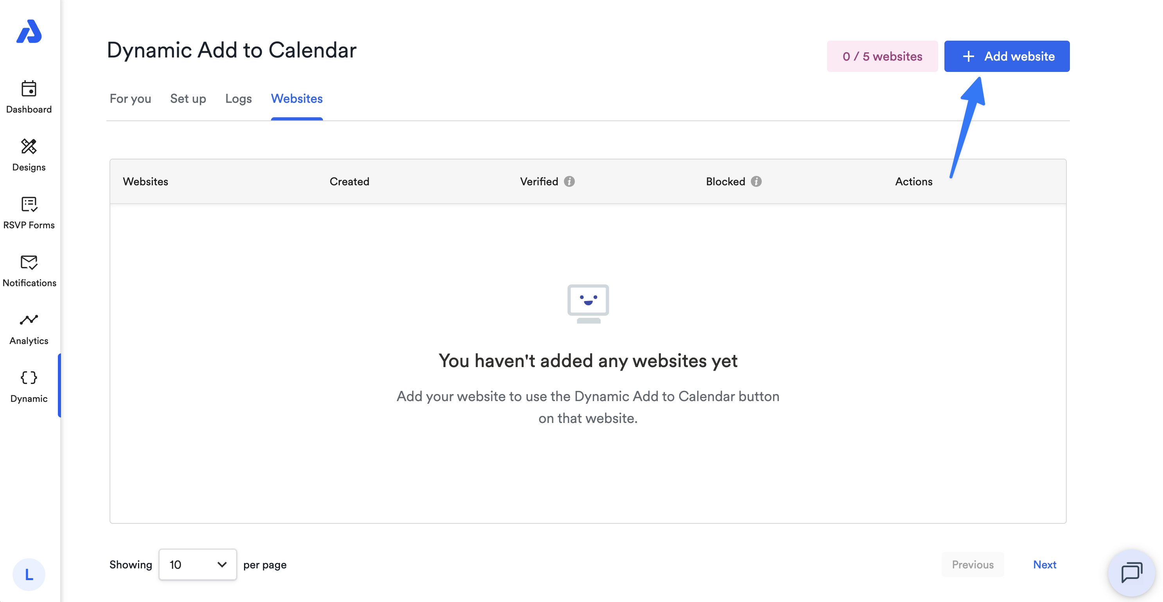Open the Designs section icon
This screenshot has height=602, width=1163.
[29, 146]
